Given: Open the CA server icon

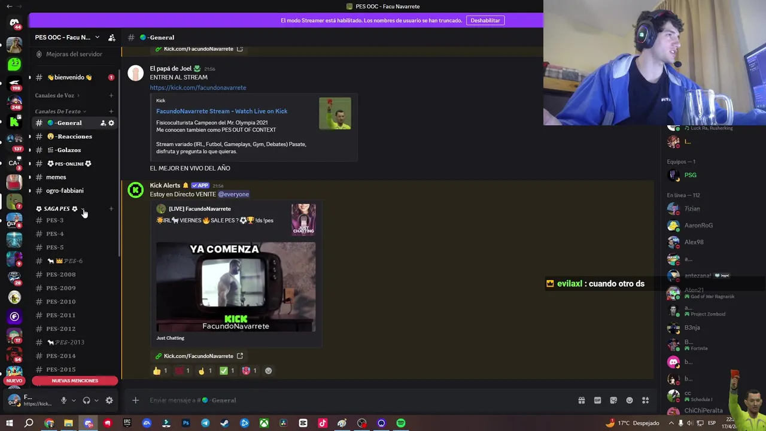Looking at the screenshot, I should point(14,162).
